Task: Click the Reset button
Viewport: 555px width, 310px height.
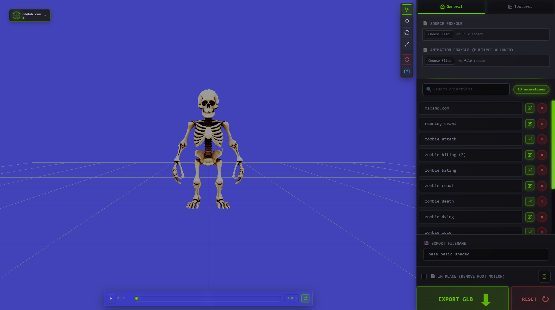Action: point(533,299)
